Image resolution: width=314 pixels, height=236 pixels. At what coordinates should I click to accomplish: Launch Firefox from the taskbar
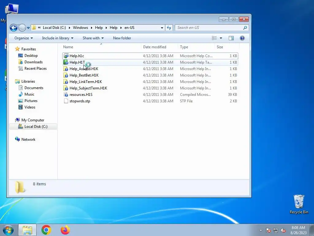click(x=65, y=230)
